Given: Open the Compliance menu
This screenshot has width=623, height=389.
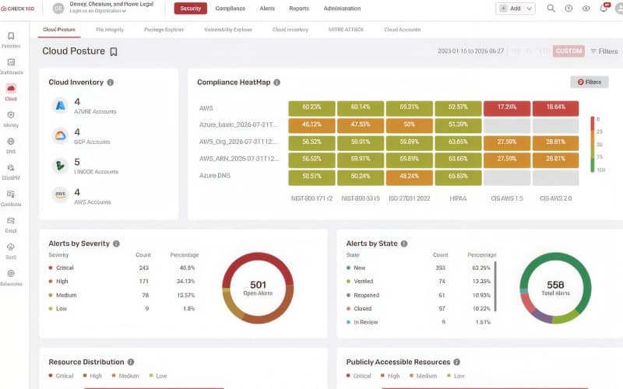Looking at the screenshot, I should tap(231, 9).
